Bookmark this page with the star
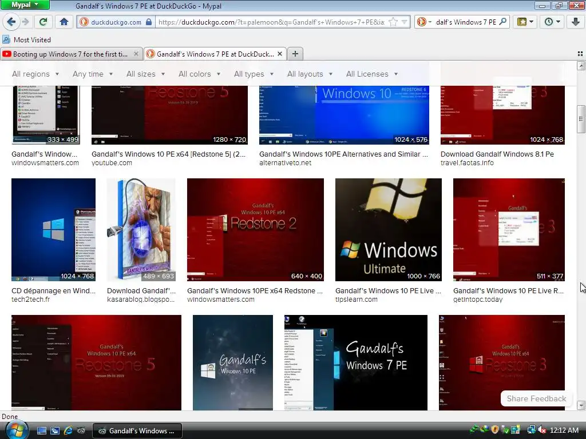Viewport: 586px width, 439px height. coord(393,22)
